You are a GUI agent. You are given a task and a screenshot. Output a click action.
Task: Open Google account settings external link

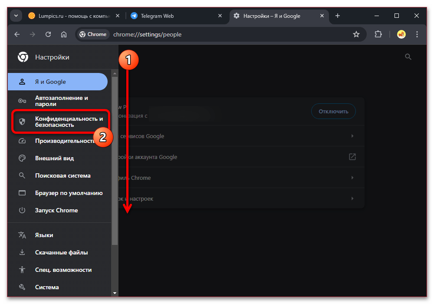coord(352,157)
